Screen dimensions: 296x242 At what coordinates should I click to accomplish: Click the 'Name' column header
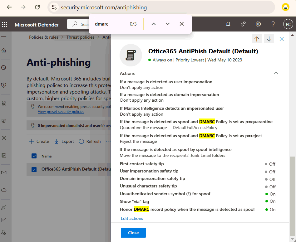click(x=47, y=156)
